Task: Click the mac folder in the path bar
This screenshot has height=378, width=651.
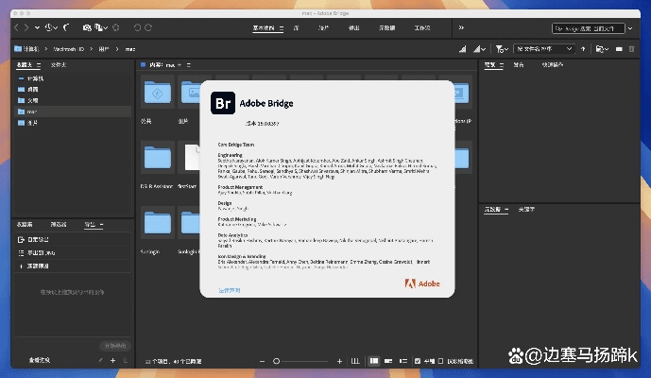Action: click(130, 49)
